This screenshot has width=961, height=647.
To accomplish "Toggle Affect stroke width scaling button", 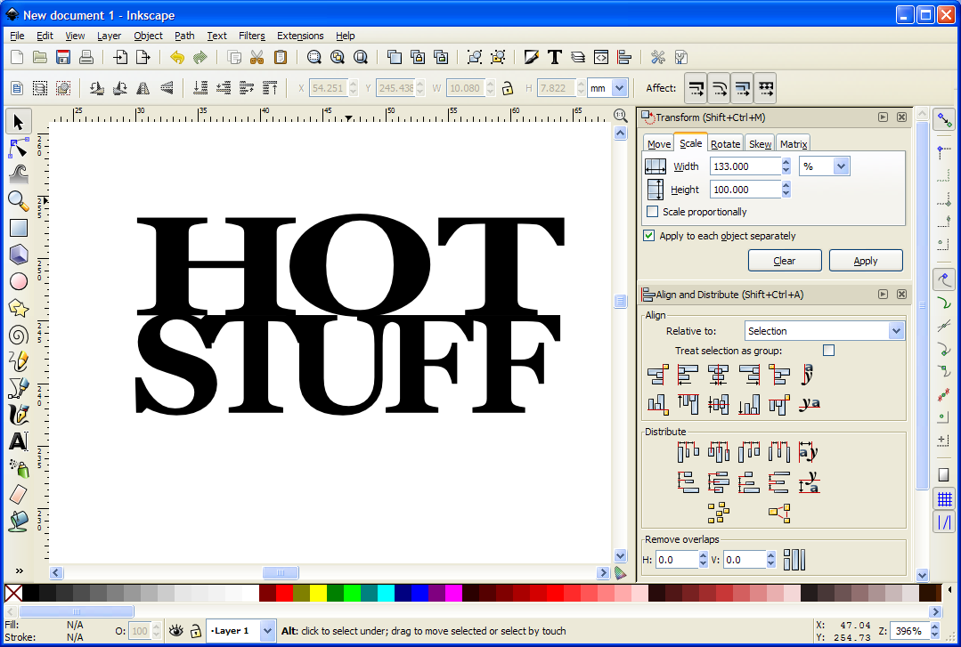I will [696, 89].
